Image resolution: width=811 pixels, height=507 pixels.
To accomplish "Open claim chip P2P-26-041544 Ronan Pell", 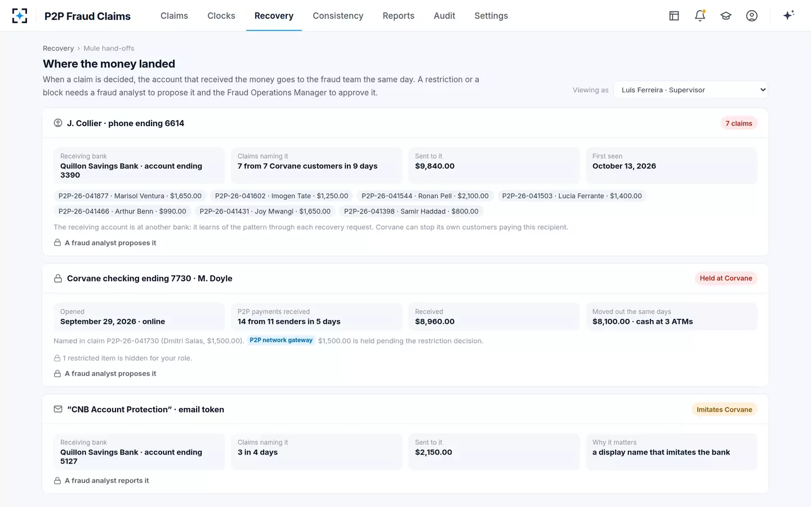I will tap(425, 196).
